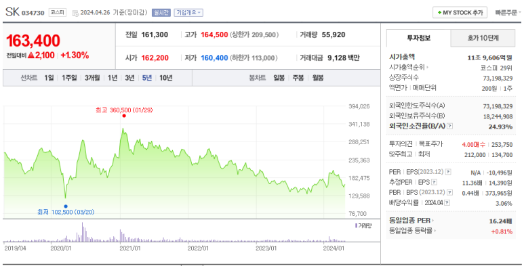Click the 4.00매수 investment opinion
The image size is (524, 266).
(474, 145)
